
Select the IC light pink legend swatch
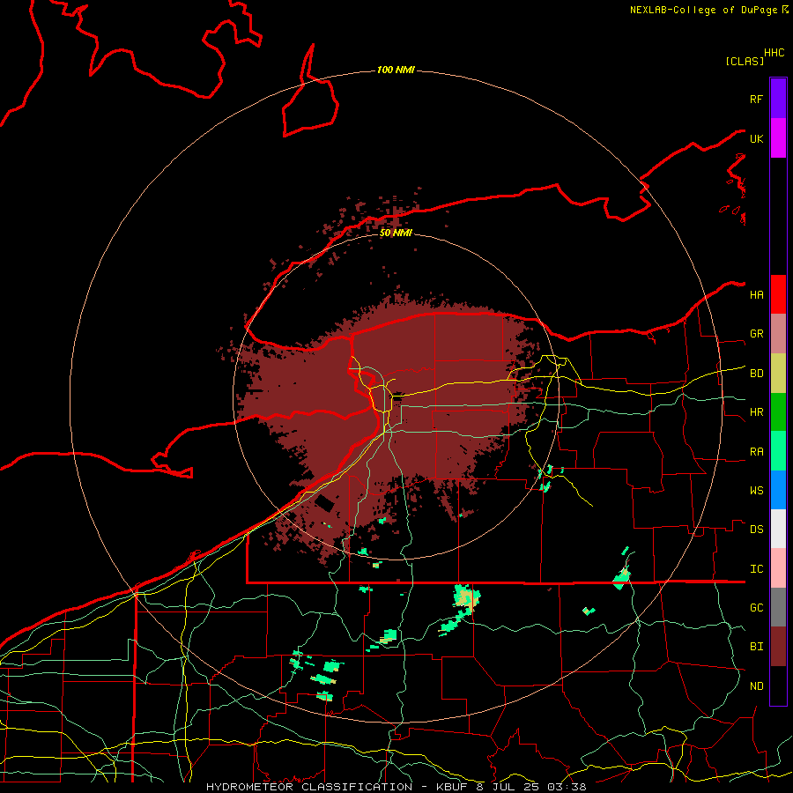(x=778, y=568)
